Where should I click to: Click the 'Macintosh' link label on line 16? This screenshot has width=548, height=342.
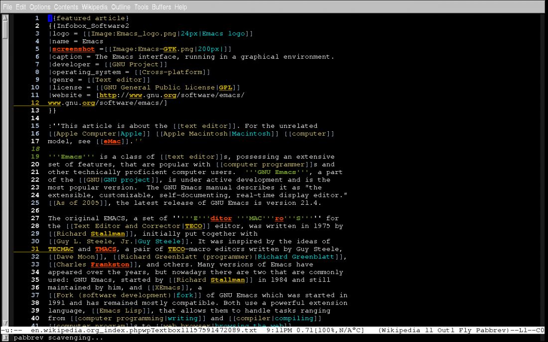coord(251,134)
